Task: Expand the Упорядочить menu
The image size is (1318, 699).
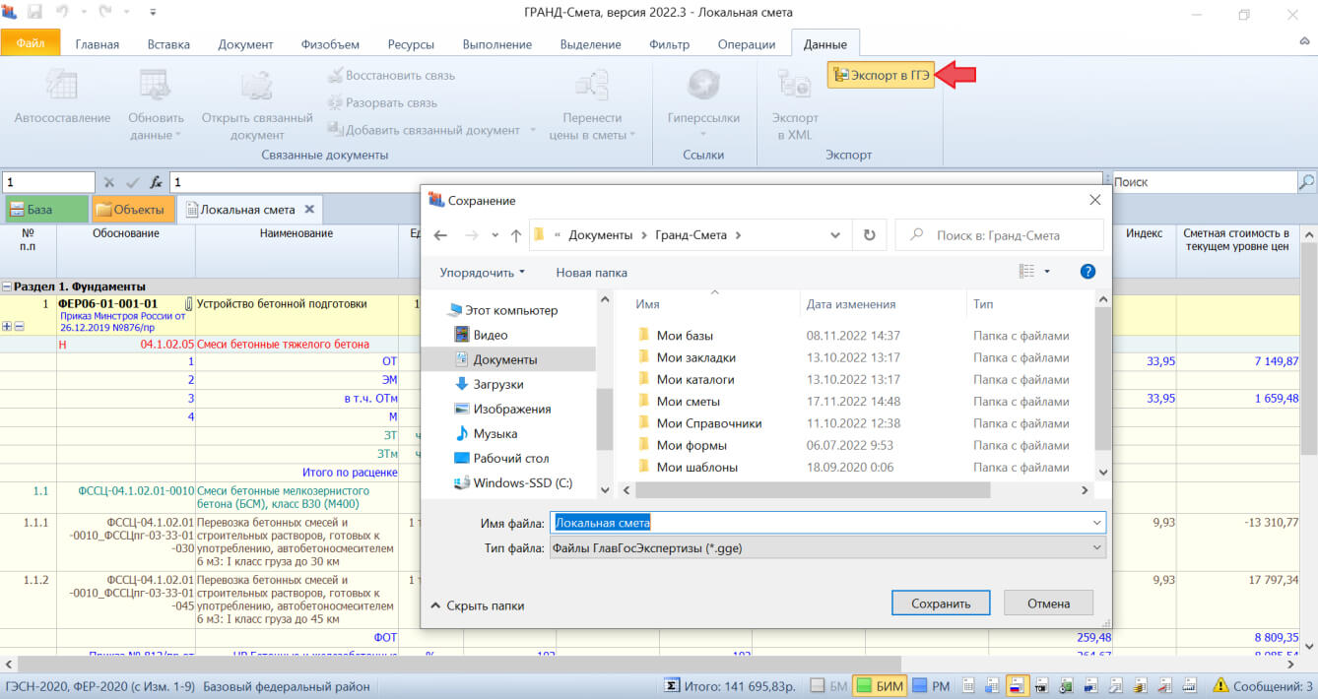Action: point(482,272)
